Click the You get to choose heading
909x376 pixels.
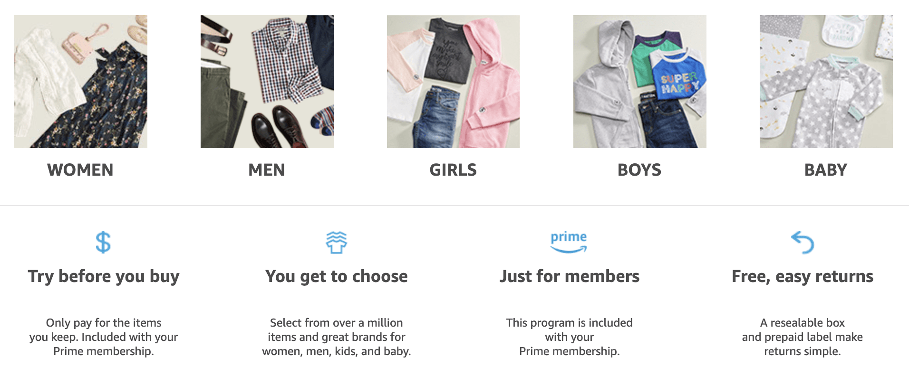coord(337,276)
